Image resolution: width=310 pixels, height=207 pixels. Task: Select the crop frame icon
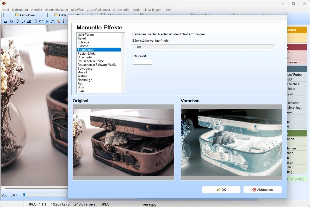(x=53, y=21)
